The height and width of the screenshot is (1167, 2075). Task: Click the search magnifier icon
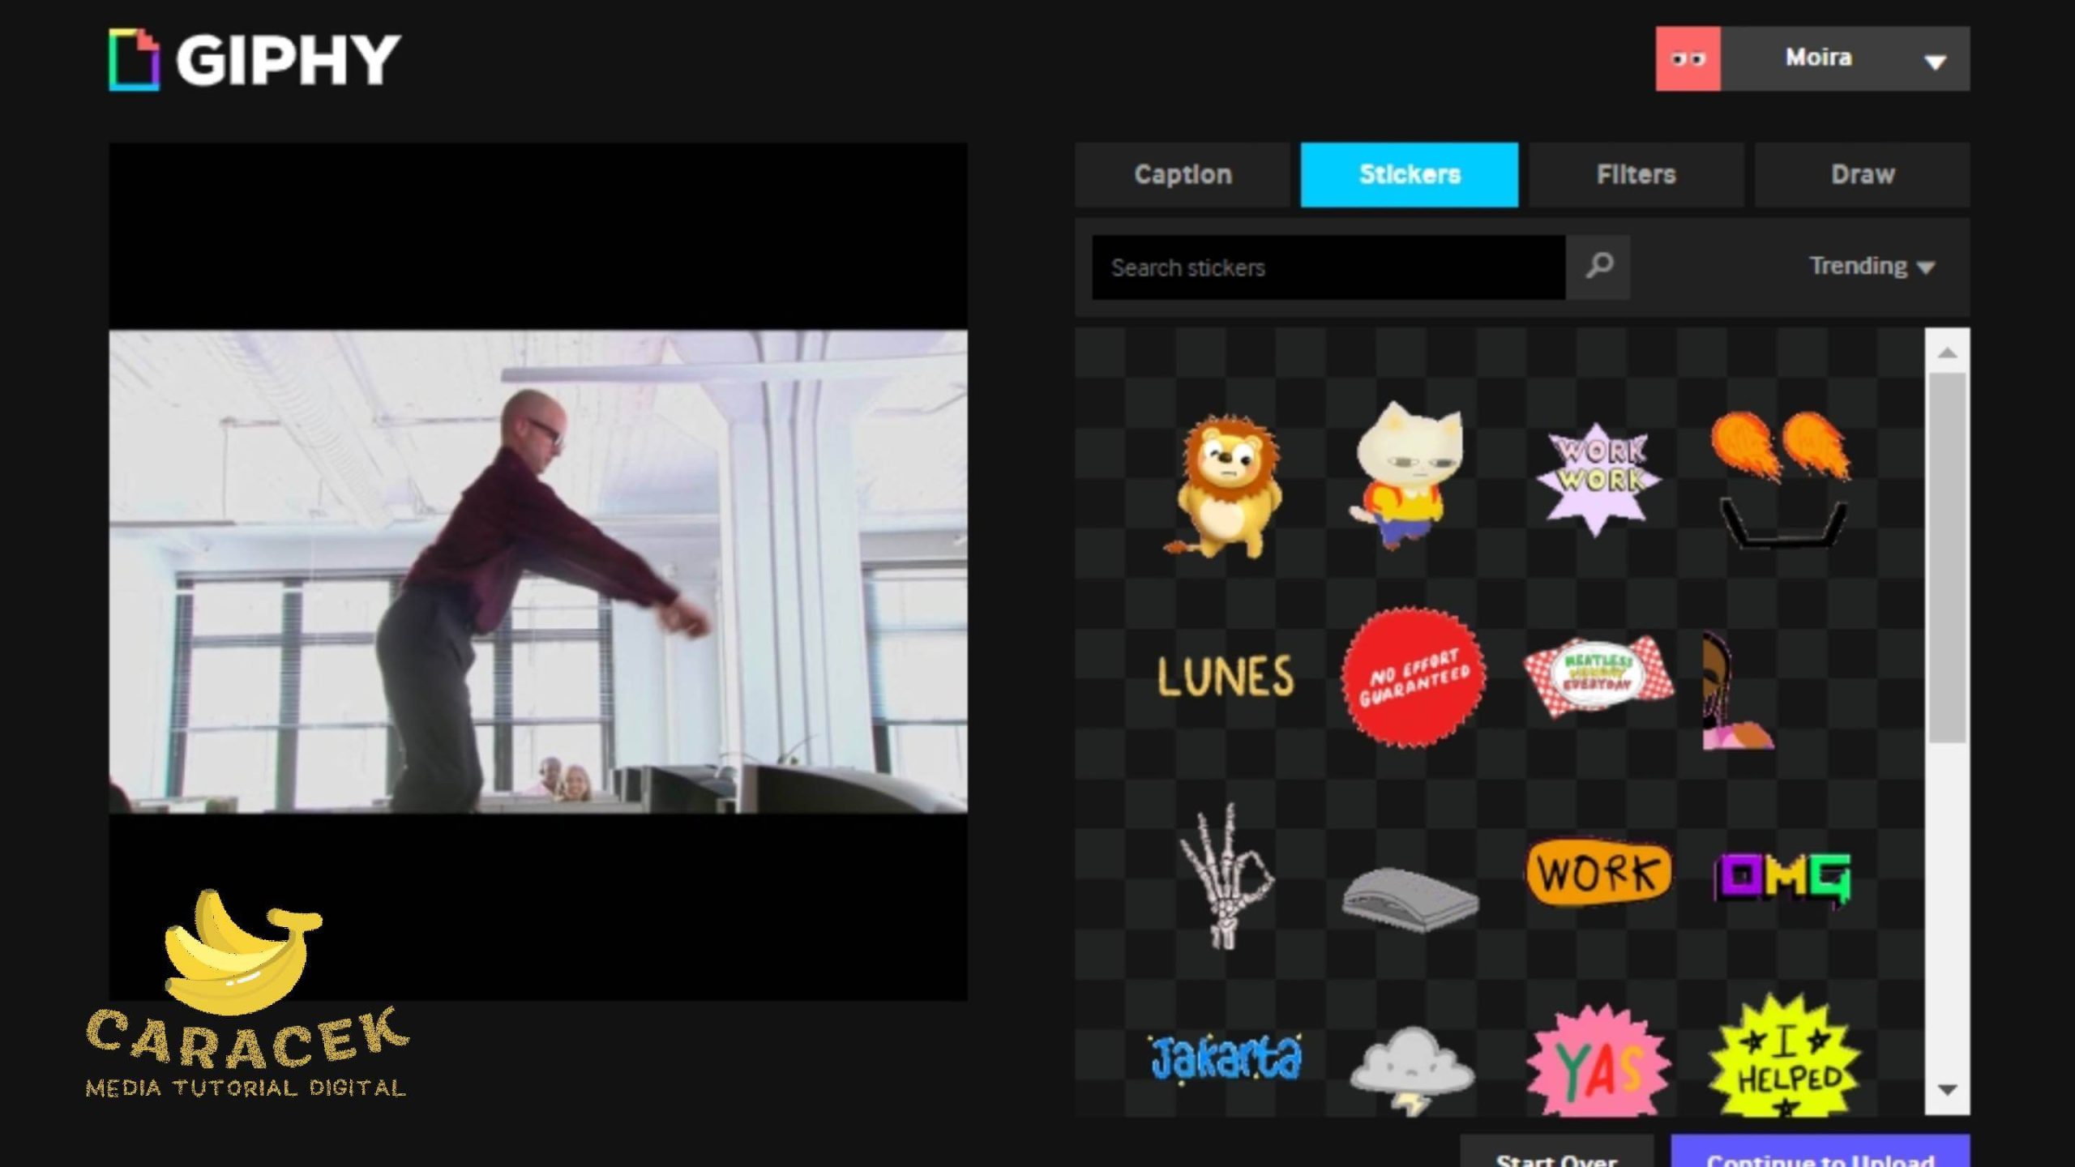pyautogui.click(x=1598, y=267)
